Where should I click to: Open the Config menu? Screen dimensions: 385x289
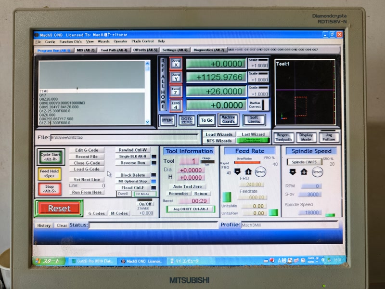pos(50,41)
